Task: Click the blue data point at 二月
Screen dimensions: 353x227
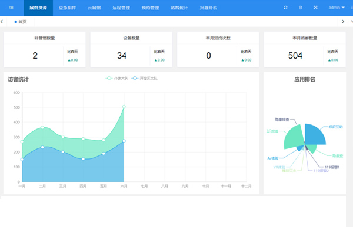Action: (x=42, y=147)
